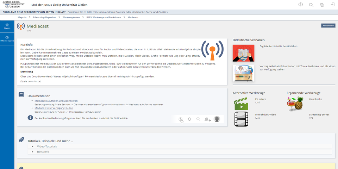
Task: Click the Mediacast page heading
Action: pyautogui.click(x=38, y=26)
